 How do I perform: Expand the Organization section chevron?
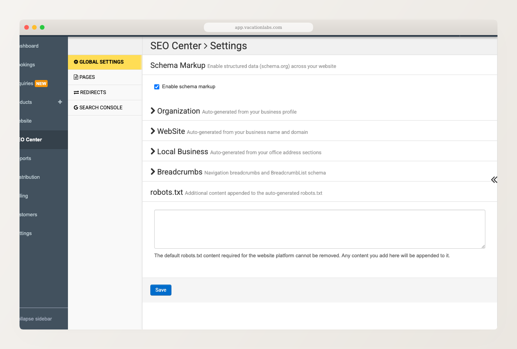click(x=153, y=111)
